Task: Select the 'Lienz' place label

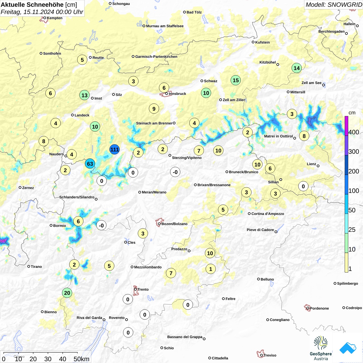Action: coord(311,164)
